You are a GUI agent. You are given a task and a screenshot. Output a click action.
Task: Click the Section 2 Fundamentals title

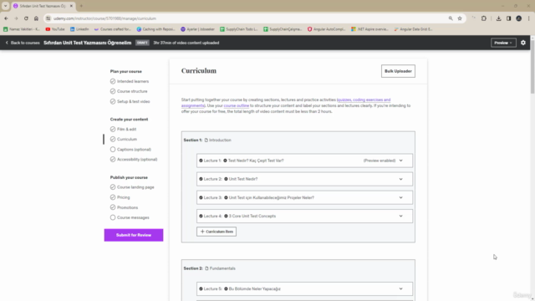tap(222, 268)
